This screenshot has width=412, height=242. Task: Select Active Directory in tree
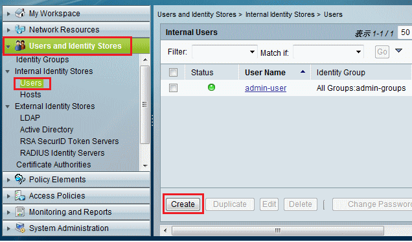pos(47,129)
